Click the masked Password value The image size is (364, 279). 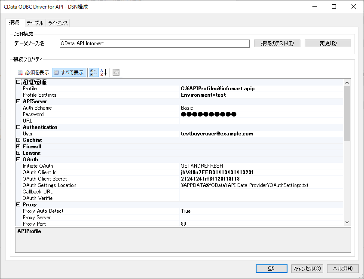point(208,114)
